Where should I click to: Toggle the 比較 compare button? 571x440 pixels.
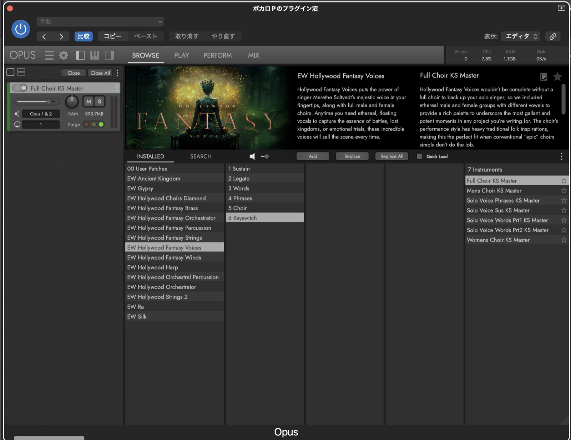coord(84,36)
